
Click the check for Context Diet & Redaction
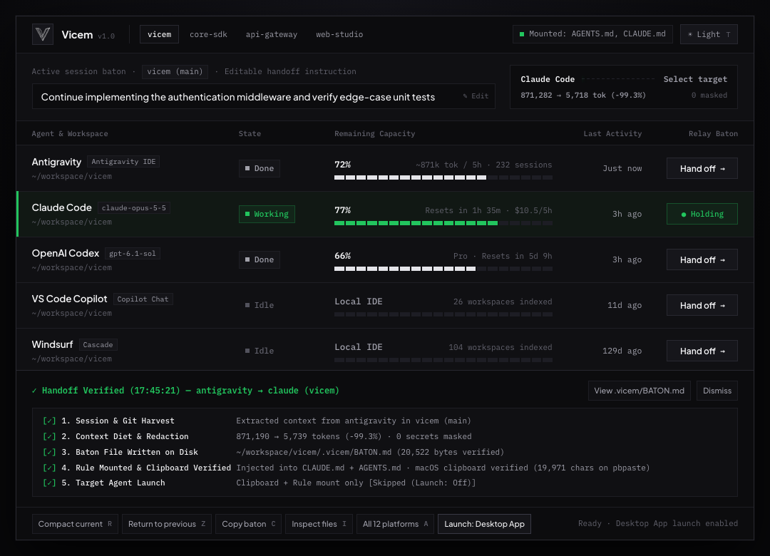click(49, 437)
